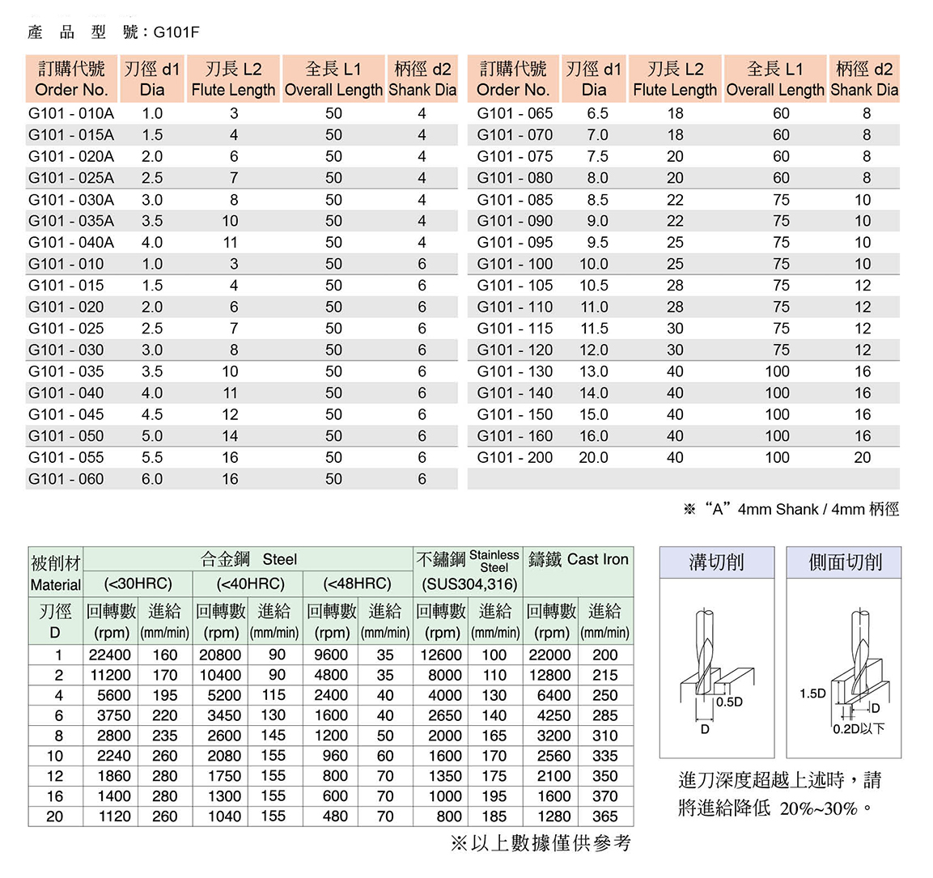Click the 以上數據僅供參考 disclaimer note
The height and width of the screenshot is (878, 933).
coord(541,843)
